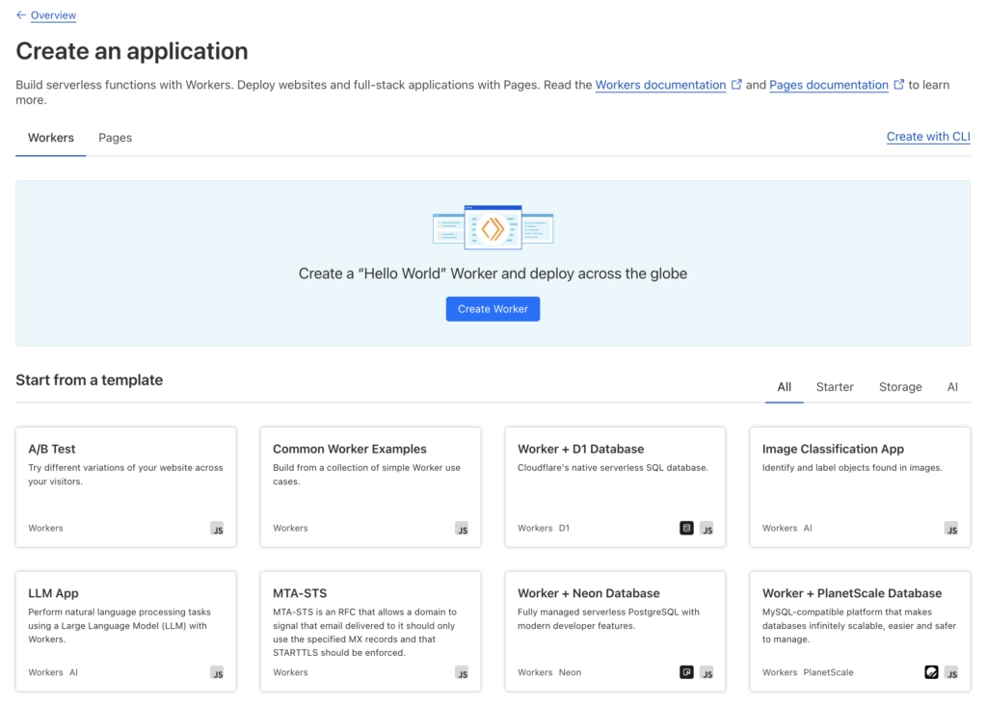Click the Create with CLI link
Screen dimensions: 987x704
click(x=928, y=137)
